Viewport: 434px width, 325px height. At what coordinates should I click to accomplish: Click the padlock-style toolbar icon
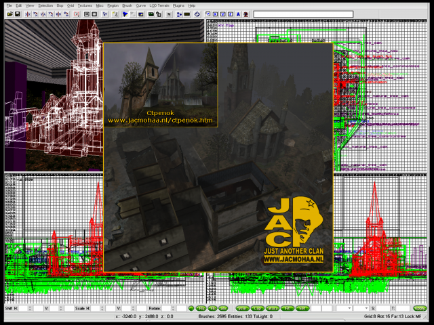pyautogui.click(x=159, y=14)
